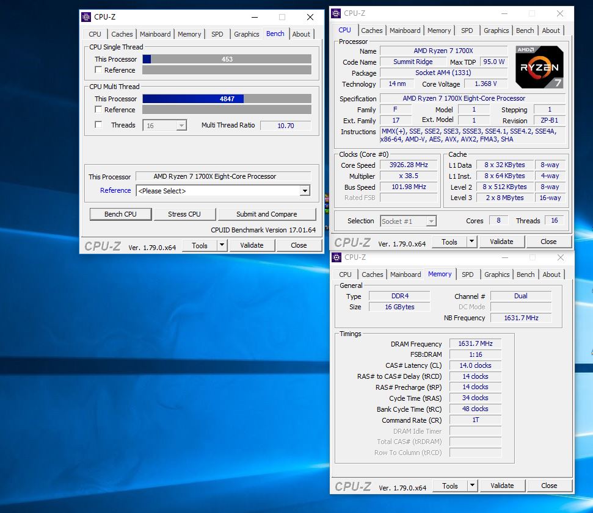
Task: Select the SPD tab in Bench window
Action: [x=217, y=34]
